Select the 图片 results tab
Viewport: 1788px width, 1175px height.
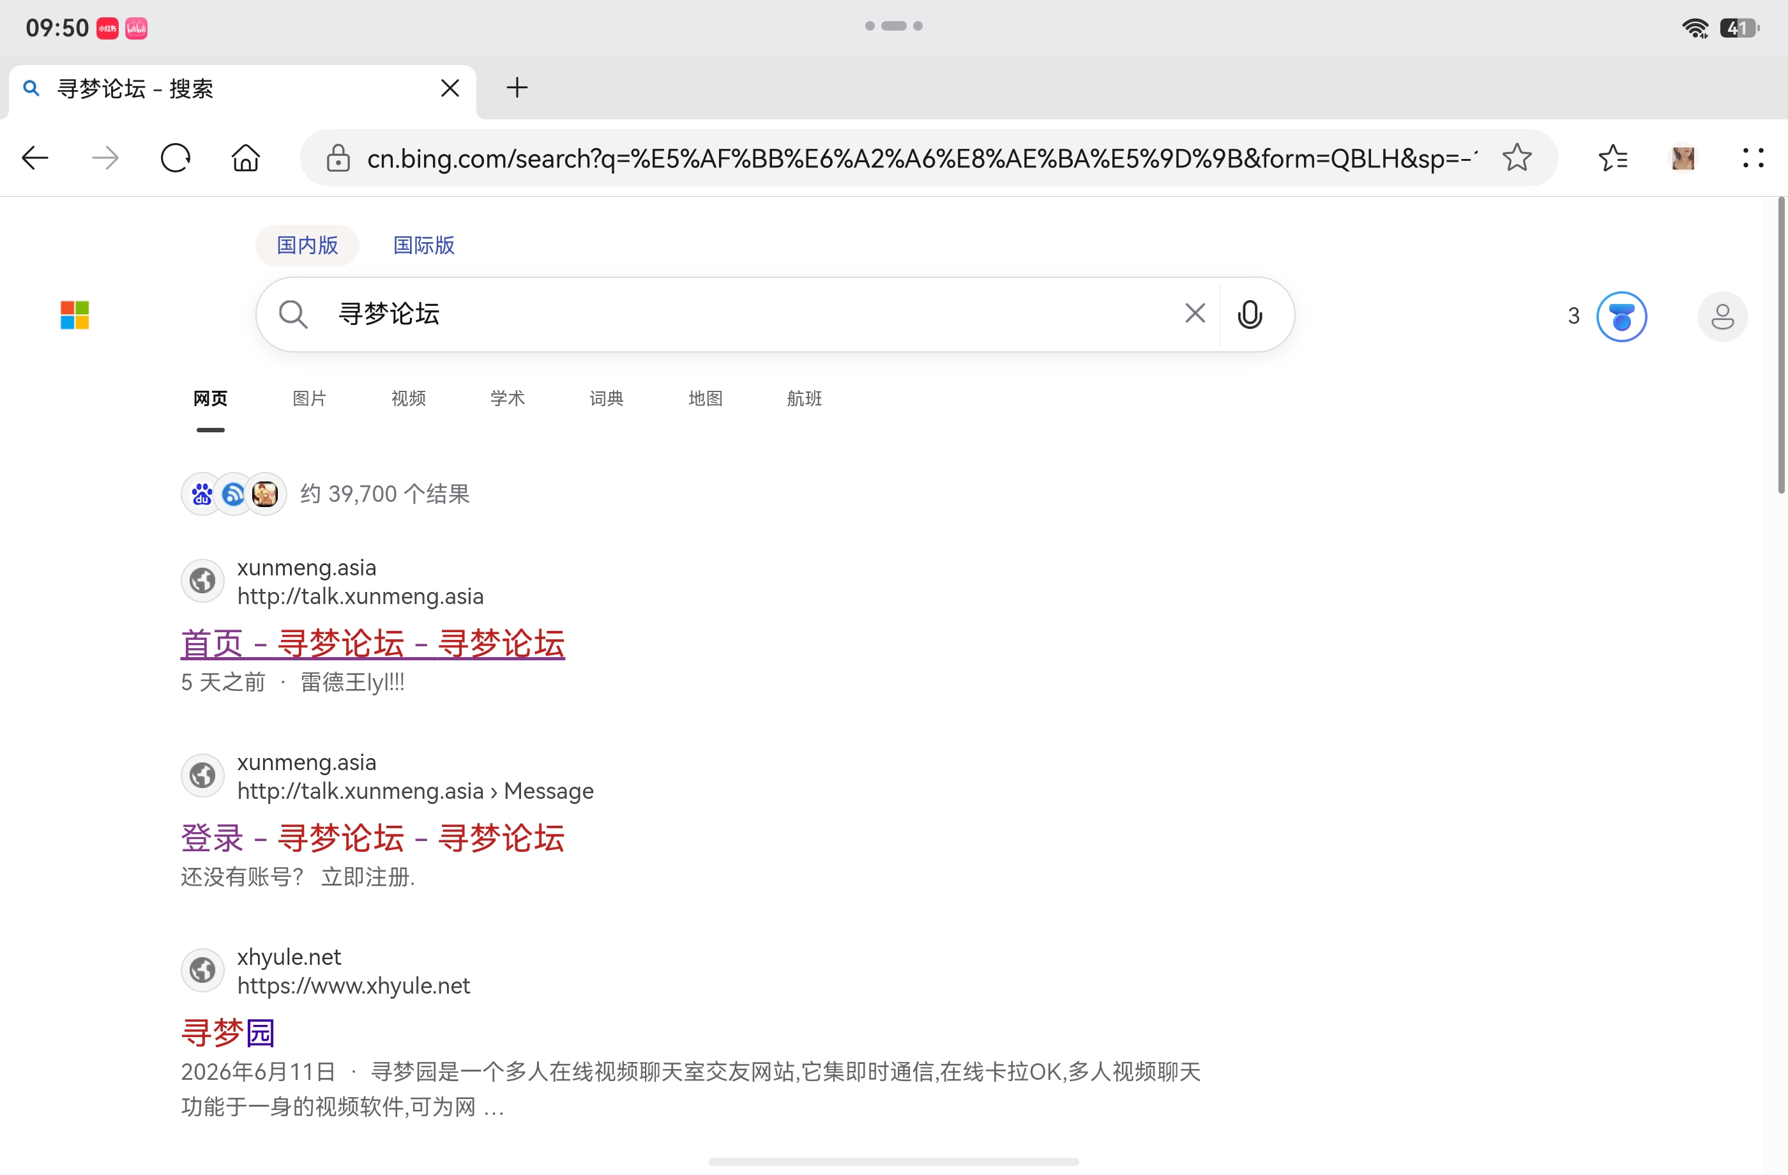310,398
